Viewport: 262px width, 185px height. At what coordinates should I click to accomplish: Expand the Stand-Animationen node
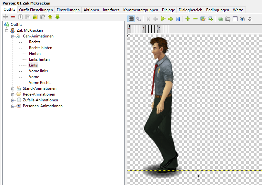pos(13,89)
